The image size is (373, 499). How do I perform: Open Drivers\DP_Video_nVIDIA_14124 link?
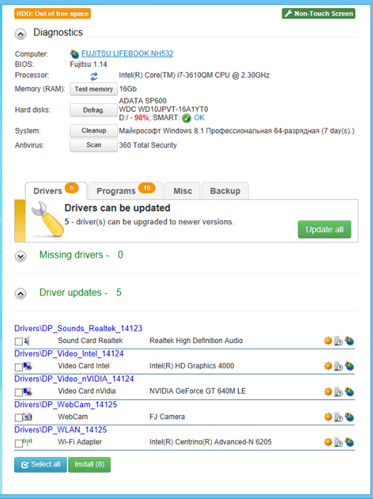tap(74, 379)
